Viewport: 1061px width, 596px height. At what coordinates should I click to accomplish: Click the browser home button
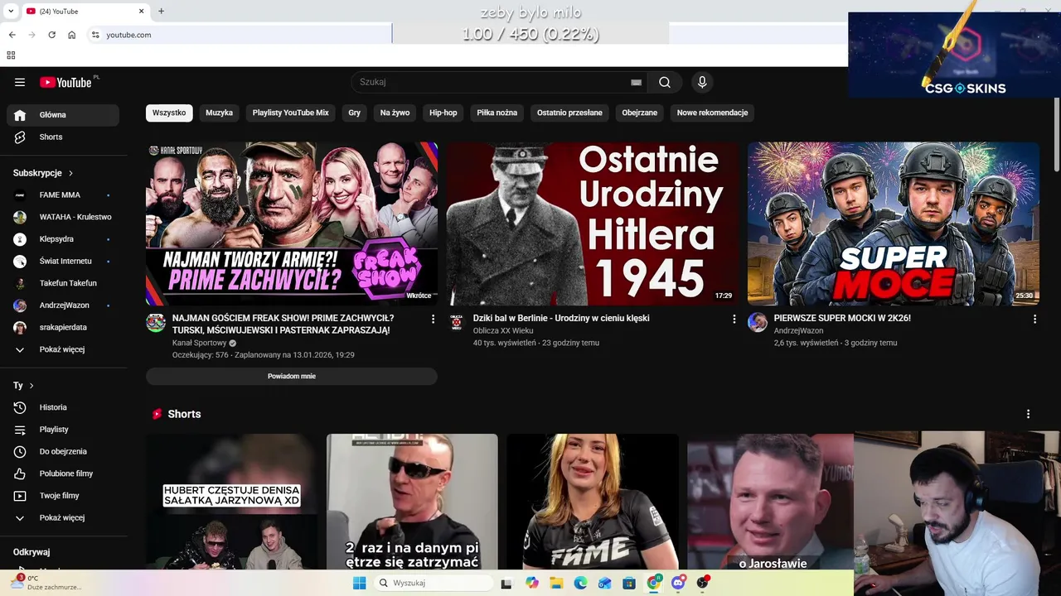coord(72,35)
